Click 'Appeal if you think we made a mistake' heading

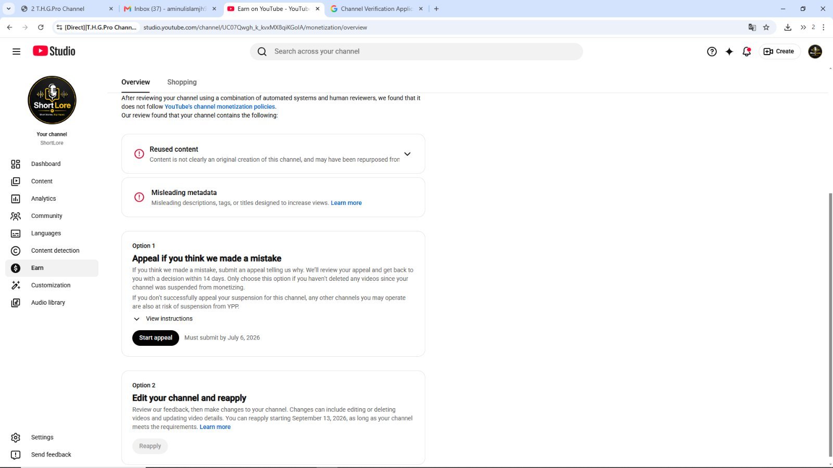coord(207,258)
